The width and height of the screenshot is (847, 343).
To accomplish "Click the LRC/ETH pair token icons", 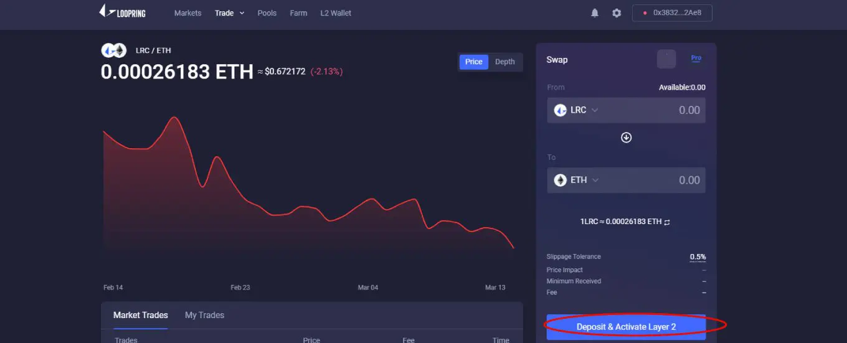I will (x=114, y=50).
